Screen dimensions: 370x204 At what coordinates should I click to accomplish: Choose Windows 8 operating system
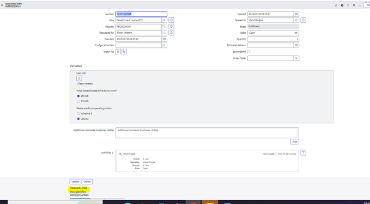point(78,114)
